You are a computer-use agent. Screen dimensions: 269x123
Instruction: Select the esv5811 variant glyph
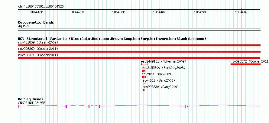pyautogui.click(x=144, y=77)
